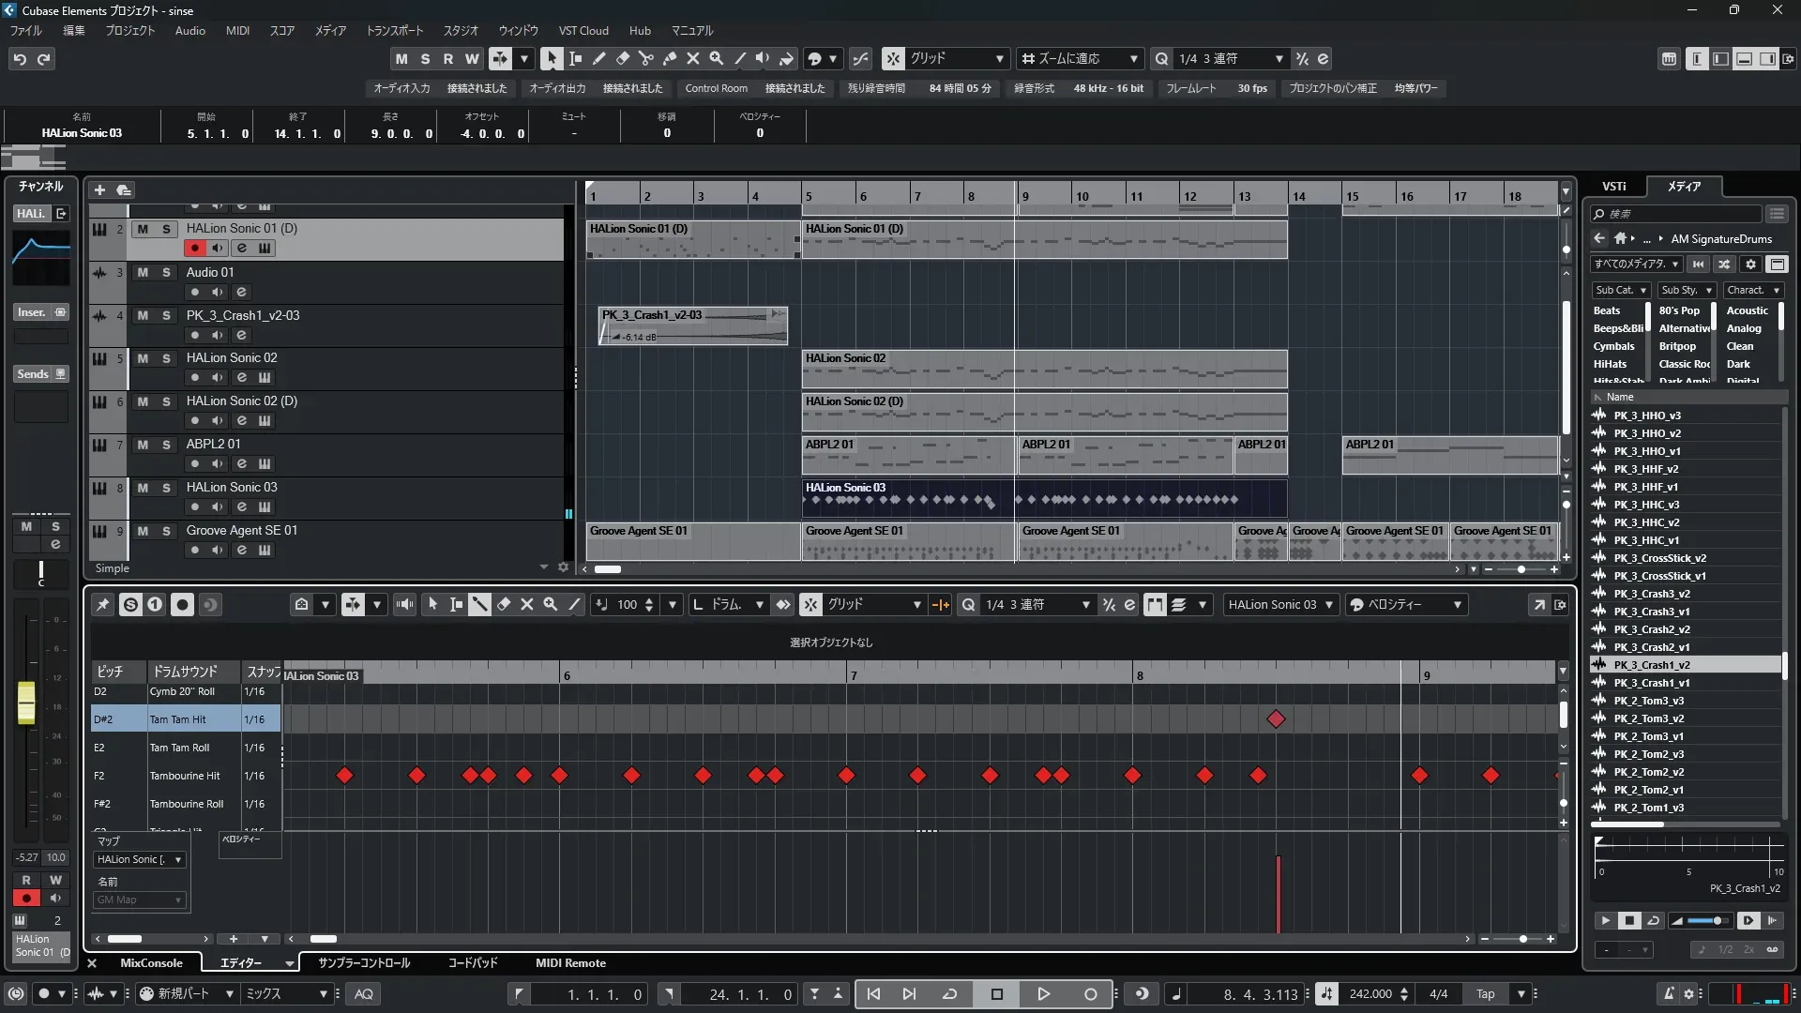Select PK_3_Crash2_v2 in media list
Viewport: 1801px width, 1013px height.
click(1652, 629)
